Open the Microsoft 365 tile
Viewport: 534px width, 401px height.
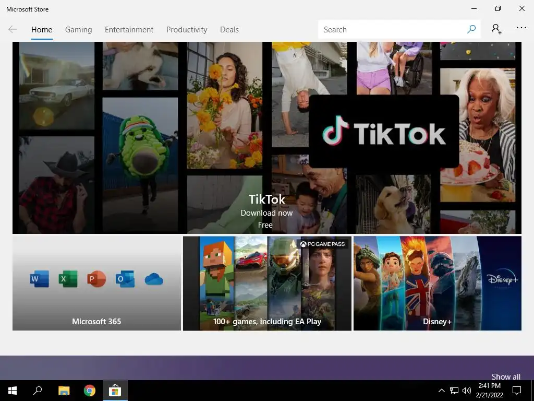point(96,283)
